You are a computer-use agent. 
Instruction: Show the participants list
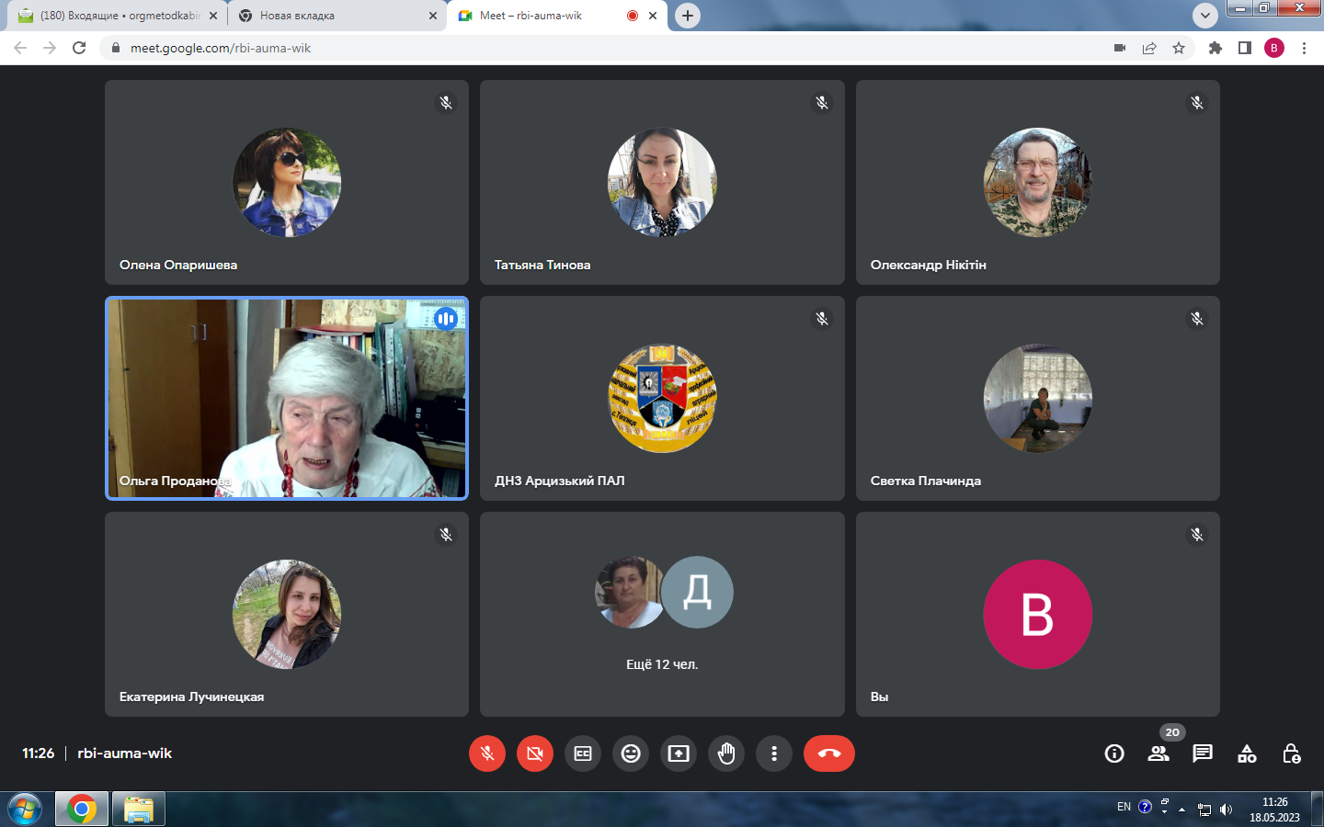click(x=1158, y=753)
